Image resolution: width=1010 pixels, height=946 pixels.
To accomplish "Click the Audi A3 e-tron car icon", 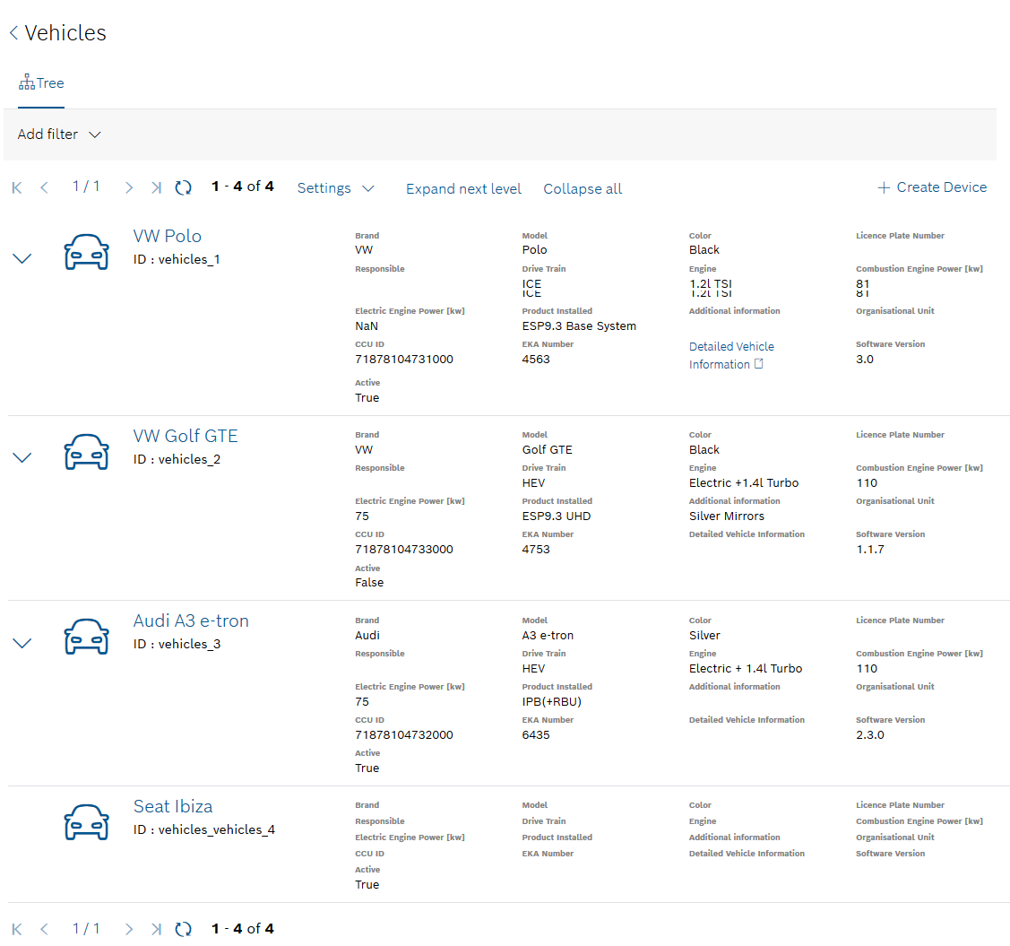I will pos(86,637).
